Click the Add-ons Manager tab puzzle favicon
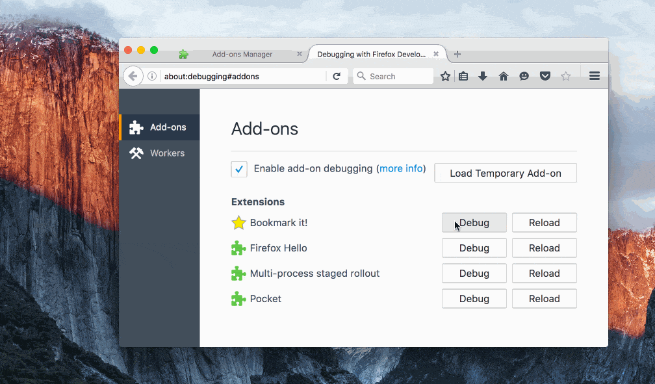 pyautogui.click(x=183, y=54)
